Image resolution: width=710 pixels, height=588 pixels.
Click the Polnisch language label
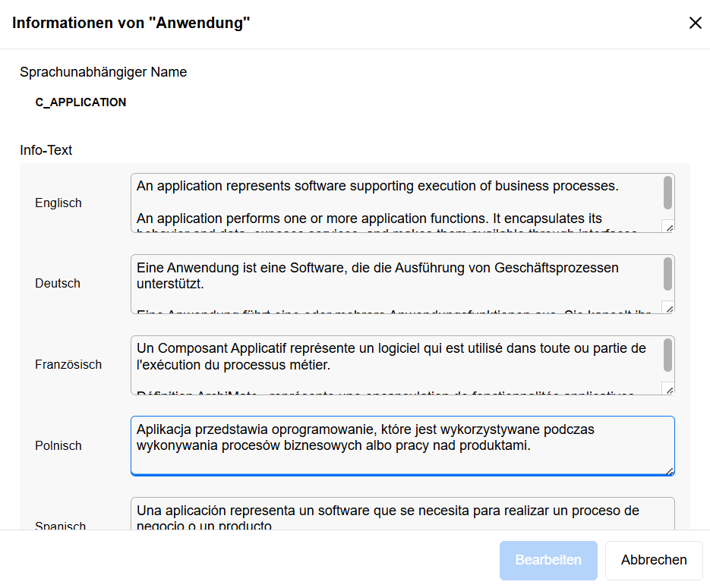tap(58, 446)
